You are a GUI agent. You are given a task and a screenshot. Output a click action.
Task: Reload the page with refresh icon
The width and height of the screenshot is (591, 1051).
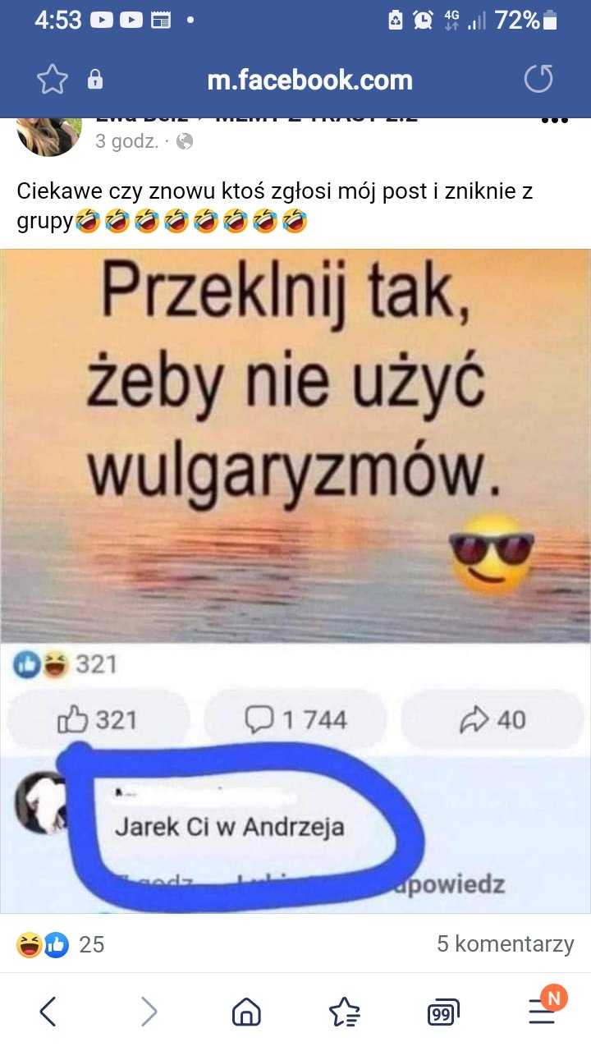pos(539,80)
